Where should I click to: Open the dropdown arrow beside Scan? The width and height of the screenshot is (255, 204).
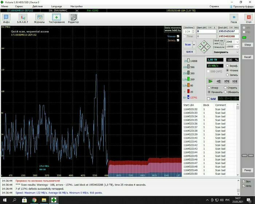tap(194, 44)
